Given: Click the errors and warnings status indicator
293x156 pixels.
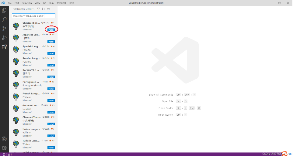Looking at the screenshot, I should pyautogui.click(x=8, y=154).
